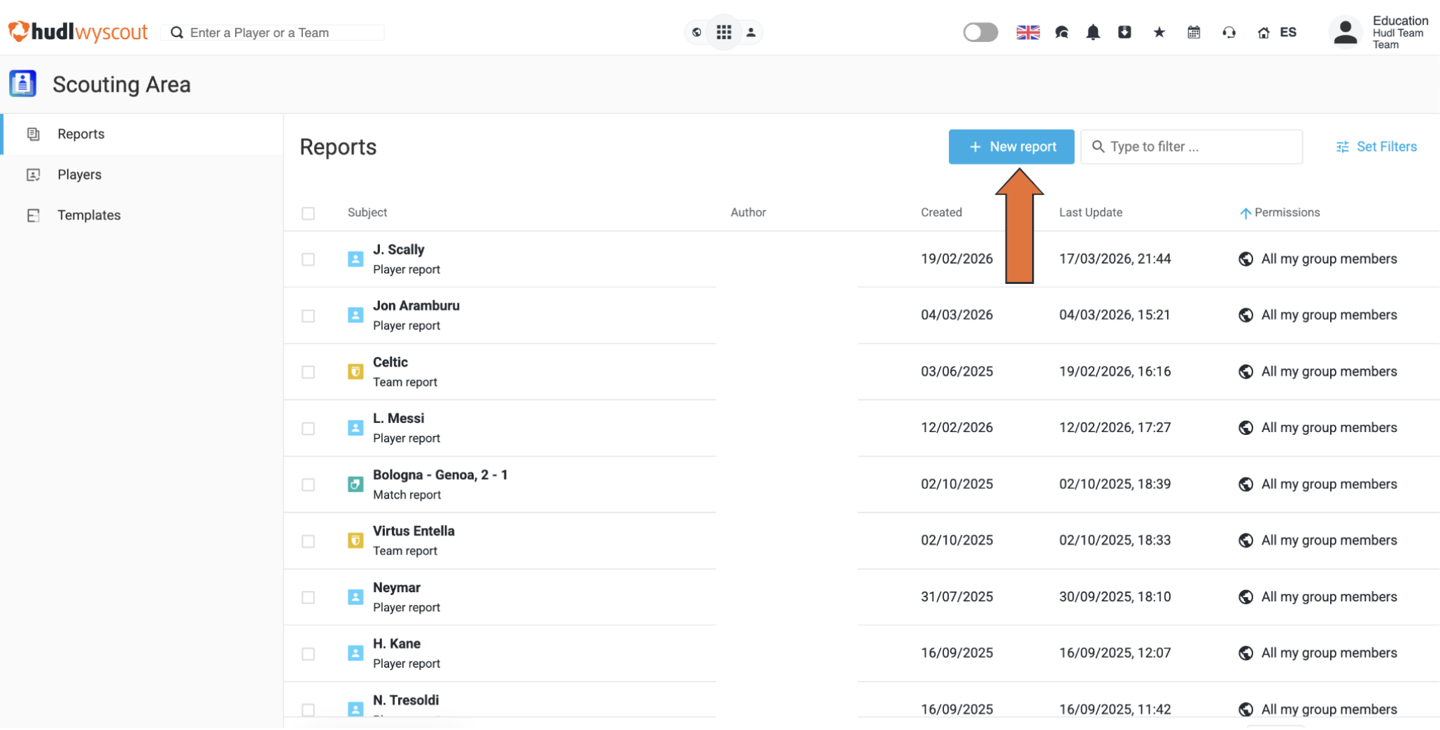Viewport: 1440px width, 730px height.
Task: Open the downloads icon
Action: 1124,32
